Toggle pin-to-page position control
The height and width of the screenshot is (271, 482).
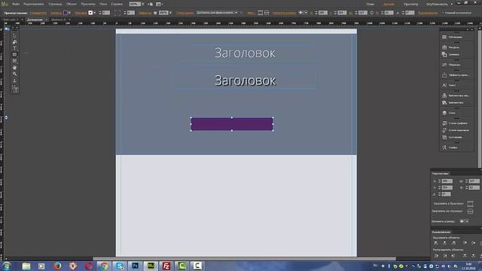(x=470, y=212)
